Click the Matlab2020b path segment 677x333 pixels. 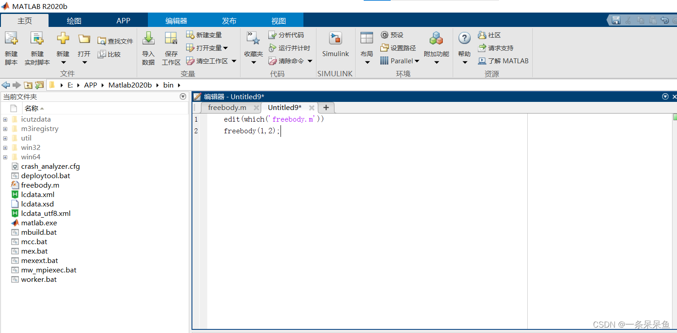pyautogui.click(x=130, y=85)
